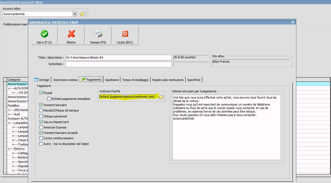Select the +----Audi category row
This screenshot has height=183, width=331.
tap(18, 114)
